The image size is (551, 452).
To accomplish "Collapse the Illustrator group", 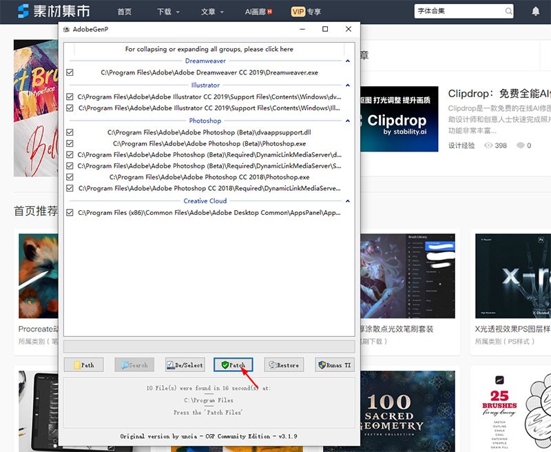I will 348,85.
